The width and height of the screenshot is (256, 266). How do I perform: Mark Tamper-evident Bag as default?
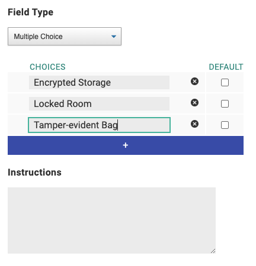click(225, 125)
